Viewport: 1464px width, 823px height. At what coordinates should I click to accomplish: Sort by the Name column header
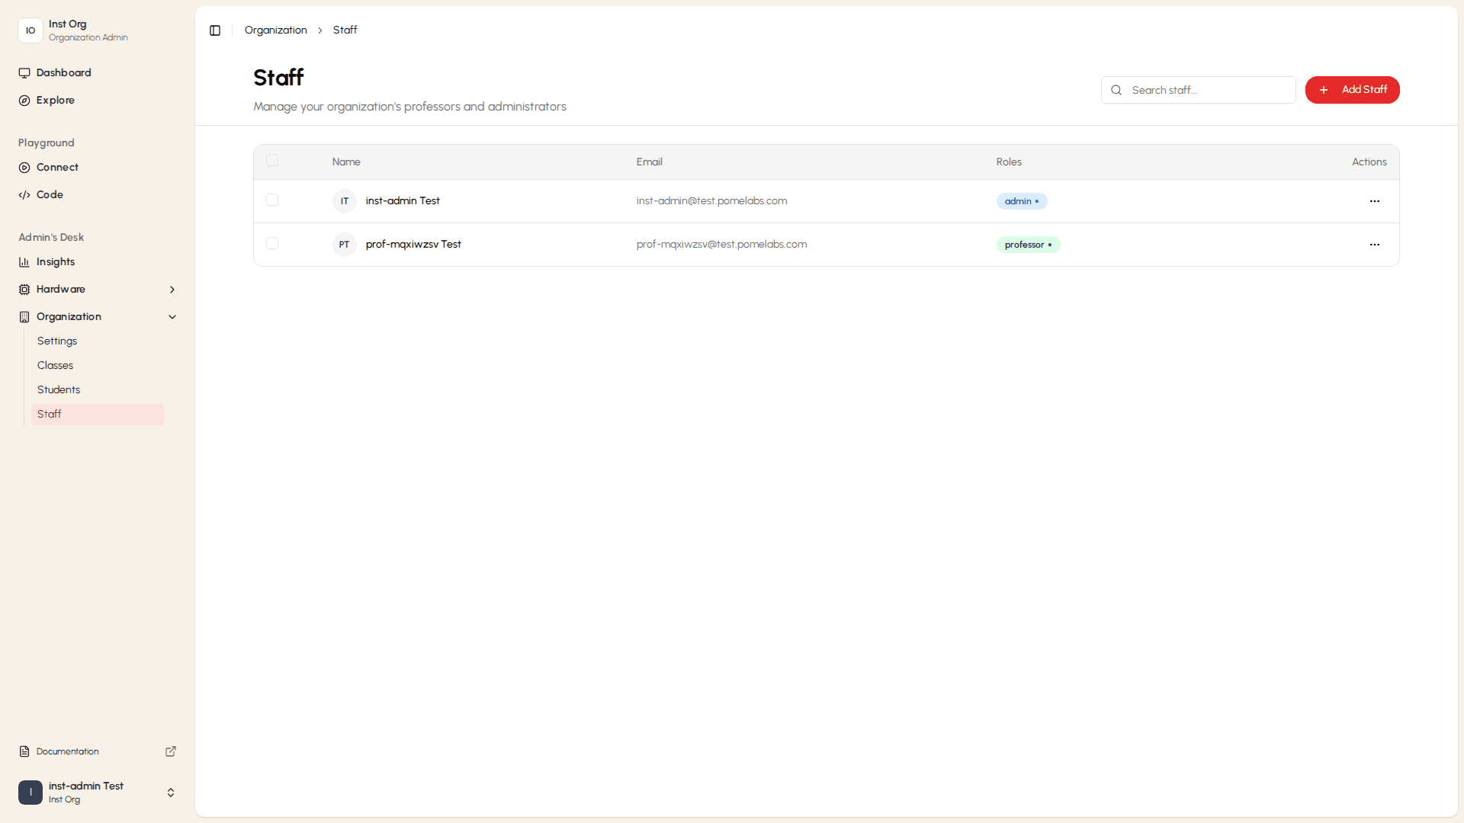pyautogui.click(x=346, y=162)
